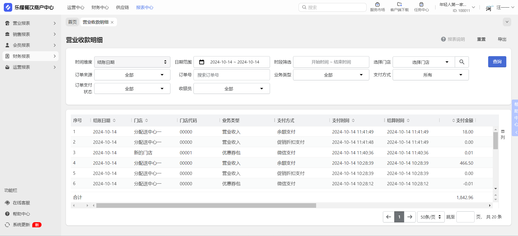Expand the 业务类型 dropdown
This screenshot has height=236, width=518.
[x=331, y=75]
